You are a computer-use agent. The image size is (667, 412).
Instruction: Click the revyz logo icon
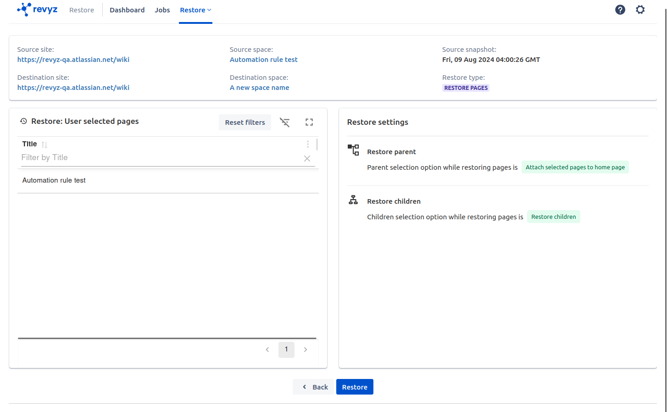pos(24,10)
